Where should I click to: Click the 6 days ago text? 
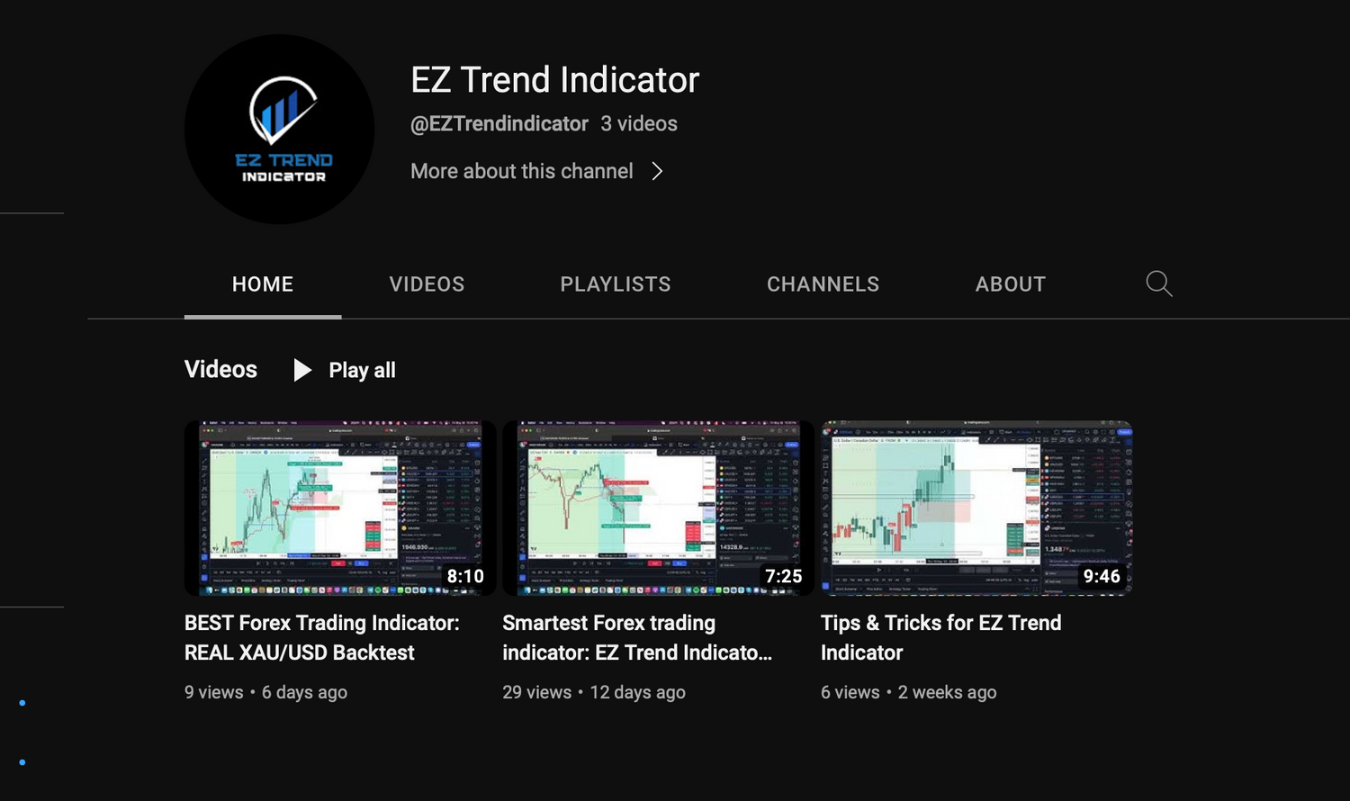(x=304, y=692)
